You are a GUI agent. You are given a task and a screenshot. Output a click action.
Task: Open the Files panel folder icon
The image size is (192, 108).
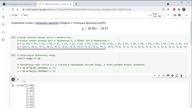[x=3, y=40]
